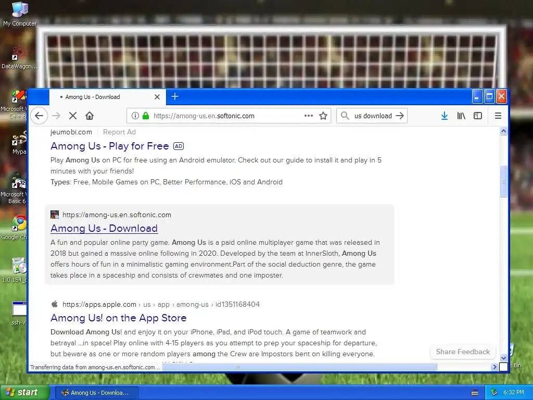Open the downloads panel
533x400 pixels.
coord(445,116)
